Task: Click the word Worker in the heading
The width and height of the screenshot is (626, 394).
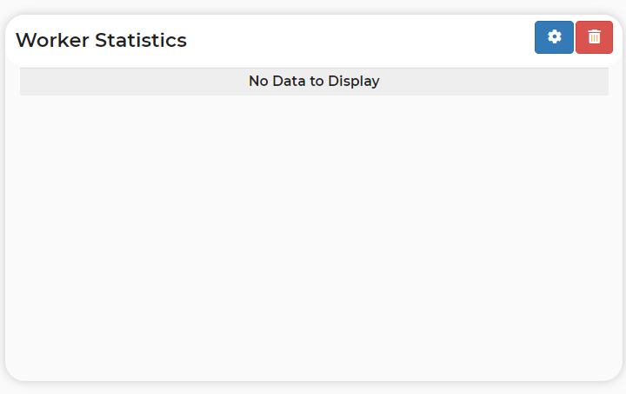Action: 52,40
